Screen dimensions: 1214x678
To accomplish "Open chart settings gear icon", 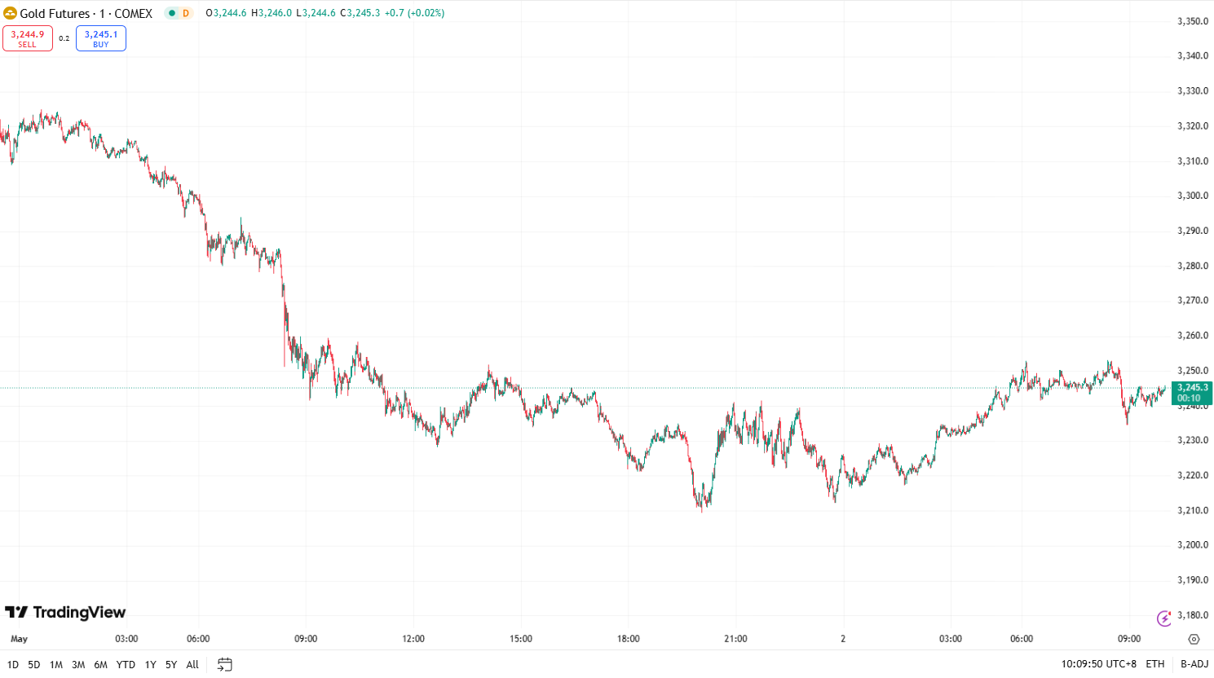I will click(1194, 639).
